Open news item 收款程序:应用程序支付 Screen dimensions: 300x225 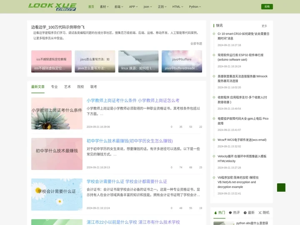coord(242,100)
